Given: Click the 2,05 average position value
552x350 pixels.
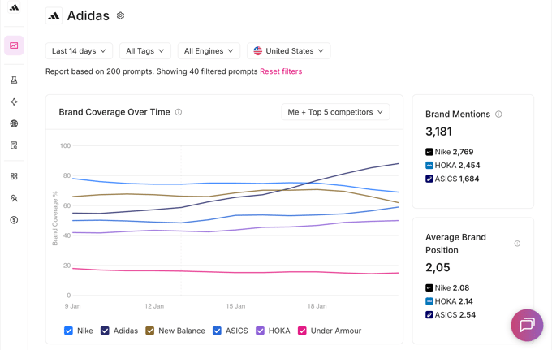Looking at the screenshot, I should pos(438,267).
